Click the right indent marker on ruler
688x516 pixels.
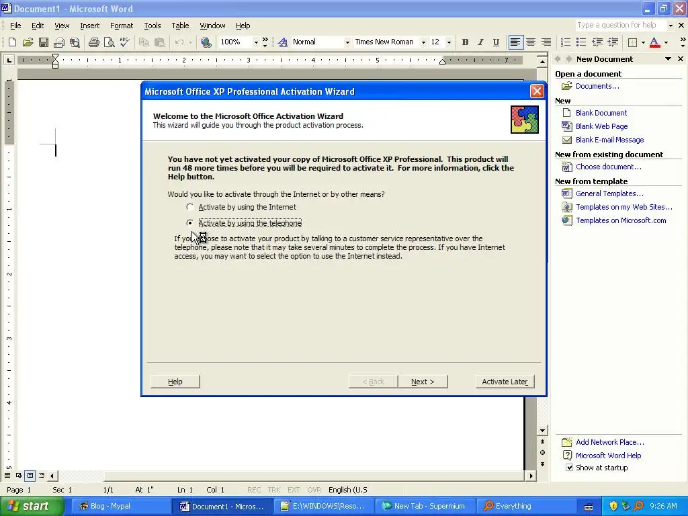click(442, 62)
